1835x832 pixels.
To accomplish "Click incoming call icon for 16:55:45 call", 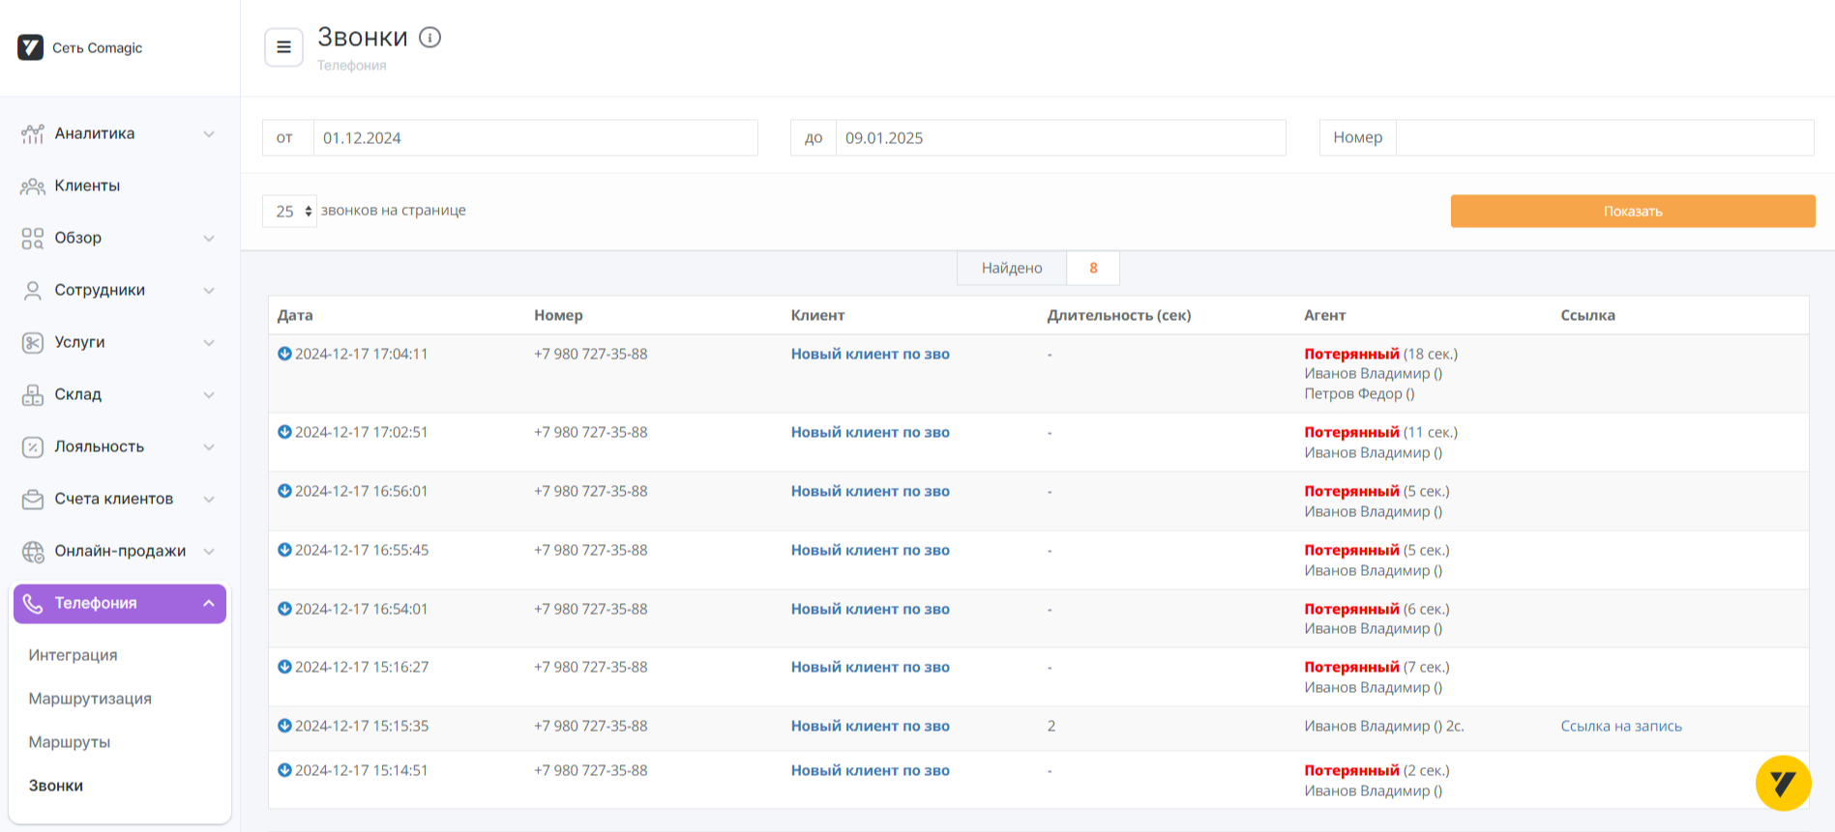I will 284,550.
